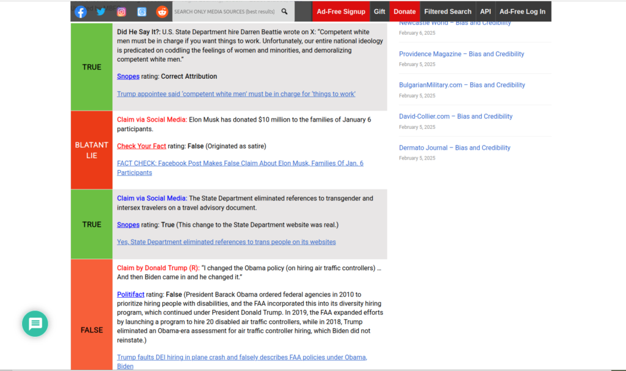The width and height of the screenshot is (626, 371).
Task: Open the Instagram icon link
Action: 122,12
